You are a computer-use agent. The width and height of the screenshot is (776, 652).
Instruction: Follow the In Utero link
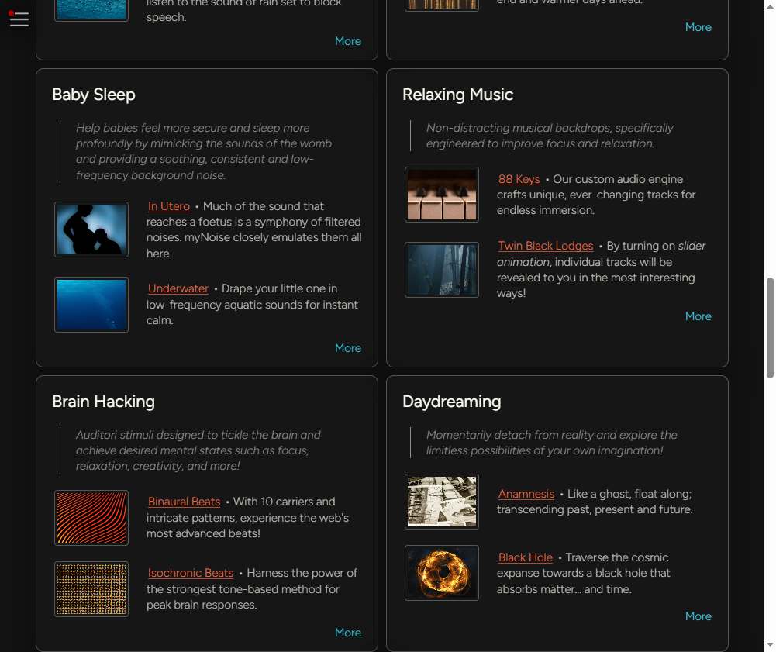tap(169, 206)
